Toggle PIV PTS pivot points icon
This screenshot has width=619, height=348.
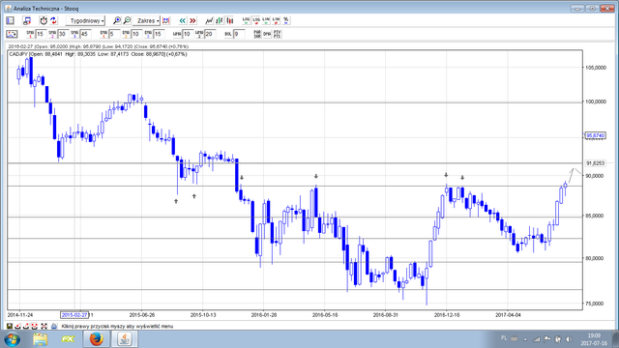click(278, 35)
